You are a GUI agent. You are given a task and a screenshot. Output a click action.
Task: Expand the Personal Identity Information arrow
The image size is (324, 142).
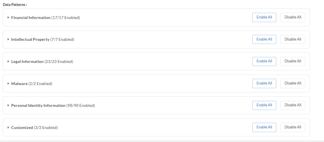[9, 105]
